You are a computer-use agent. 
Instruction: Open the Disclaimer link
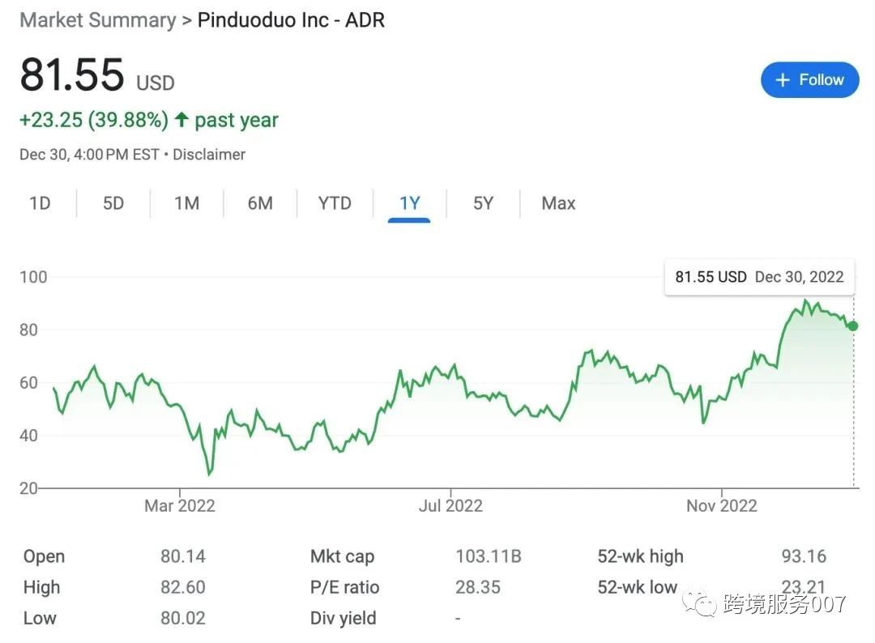pyautogui.click(x=209, y=154)
